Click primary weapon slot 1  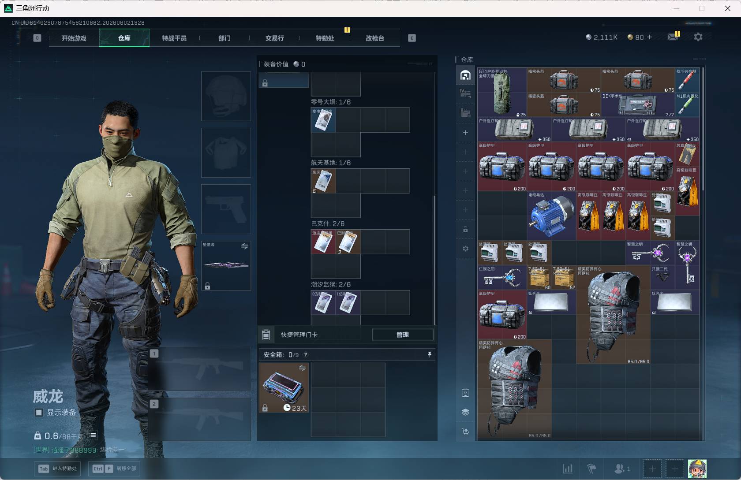point(199,368)
